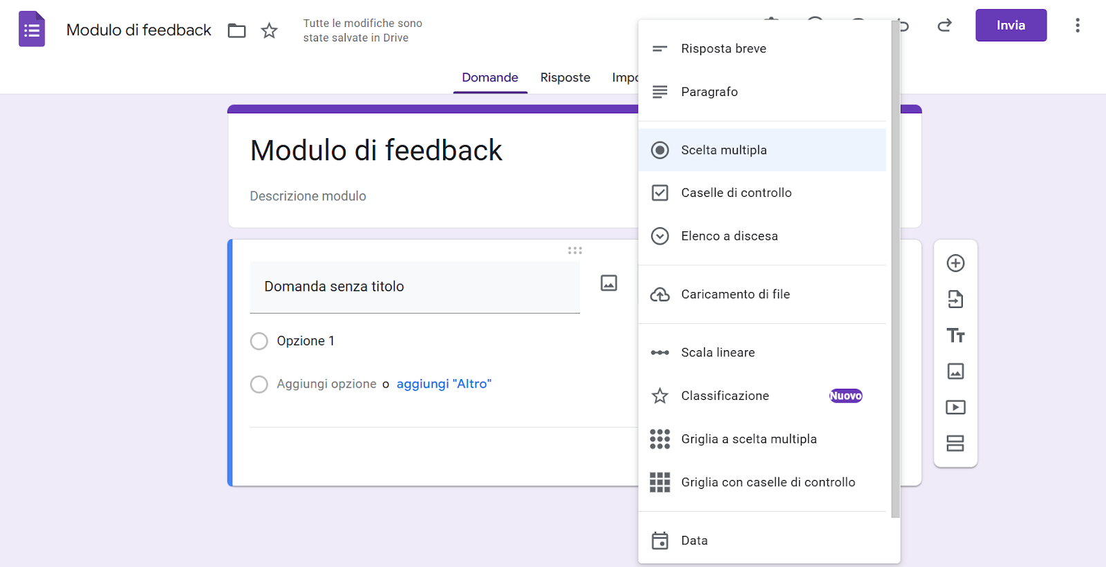
Task: Insert image into question using image icon
Action: (x=609, y=283)
